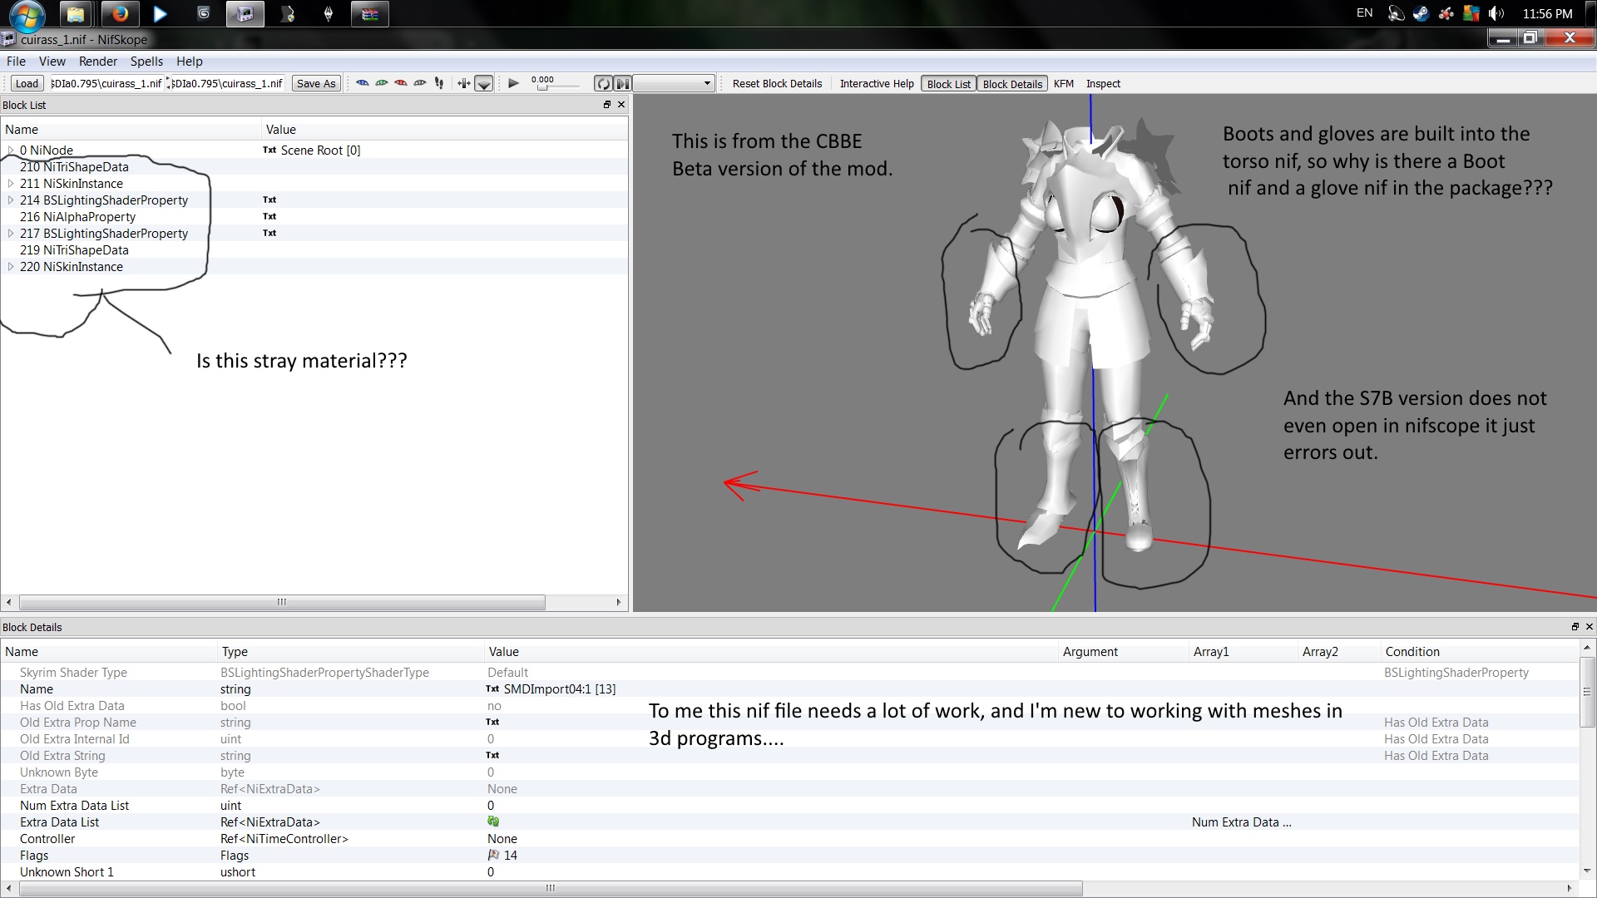The image size is (1597, 898).
Task: Toggle the Interactive Help panel
Action: [x=877, y=84]
